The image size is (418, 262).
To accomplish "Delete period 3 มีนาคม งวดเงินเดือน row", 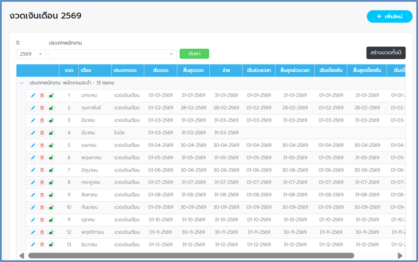I will click(42, 121).
